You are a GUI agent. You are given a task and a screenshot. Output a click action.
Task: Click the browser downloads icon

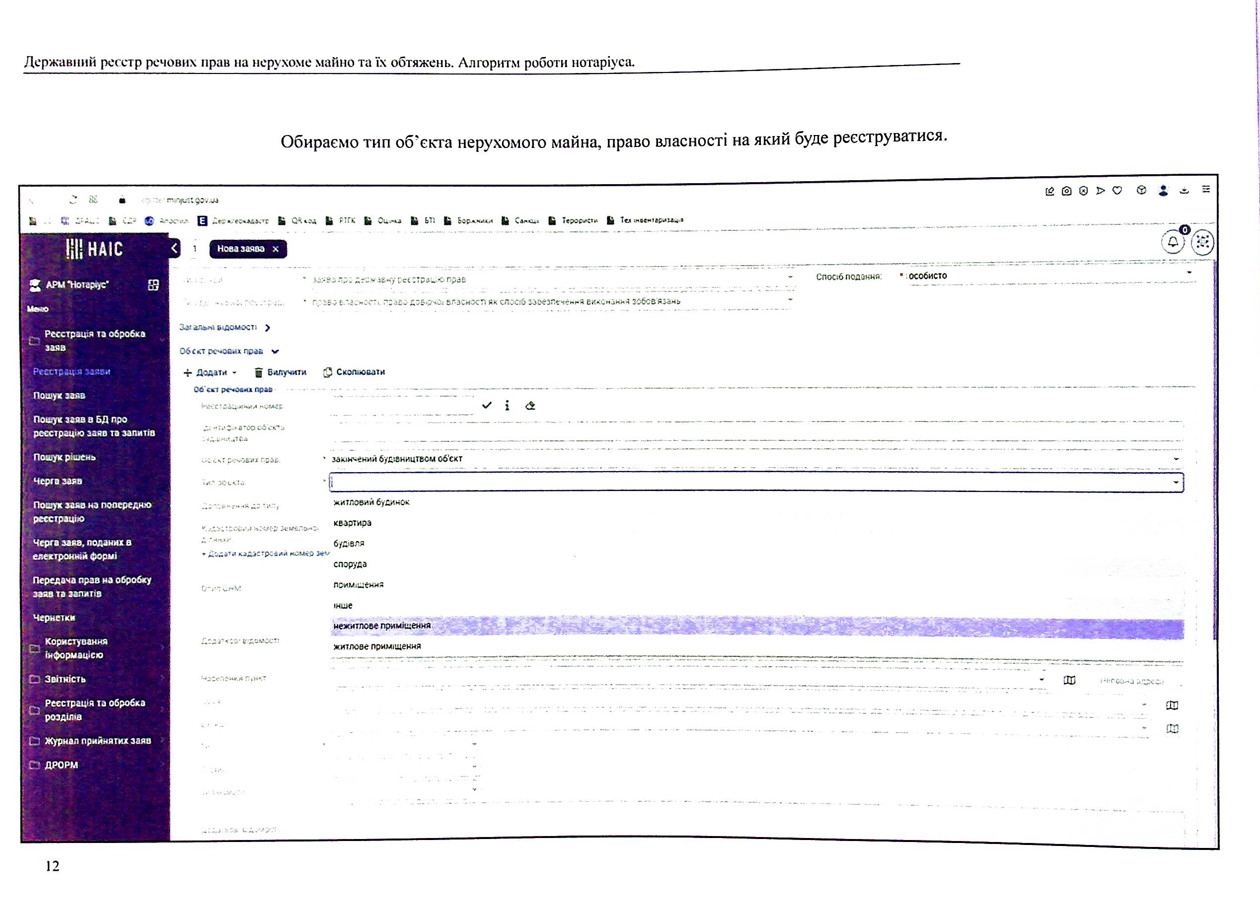pos(1184,190)
